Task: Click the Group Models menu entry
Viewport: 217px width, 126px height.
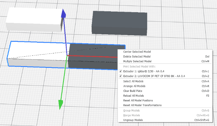Action: point(132,110)
